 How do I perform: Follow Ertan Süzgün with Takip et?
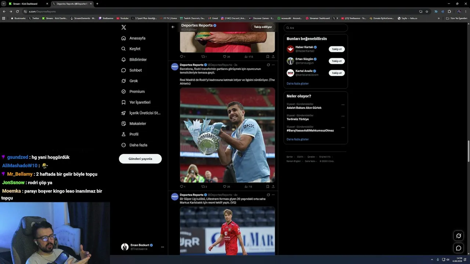click(x=337, y=61)
